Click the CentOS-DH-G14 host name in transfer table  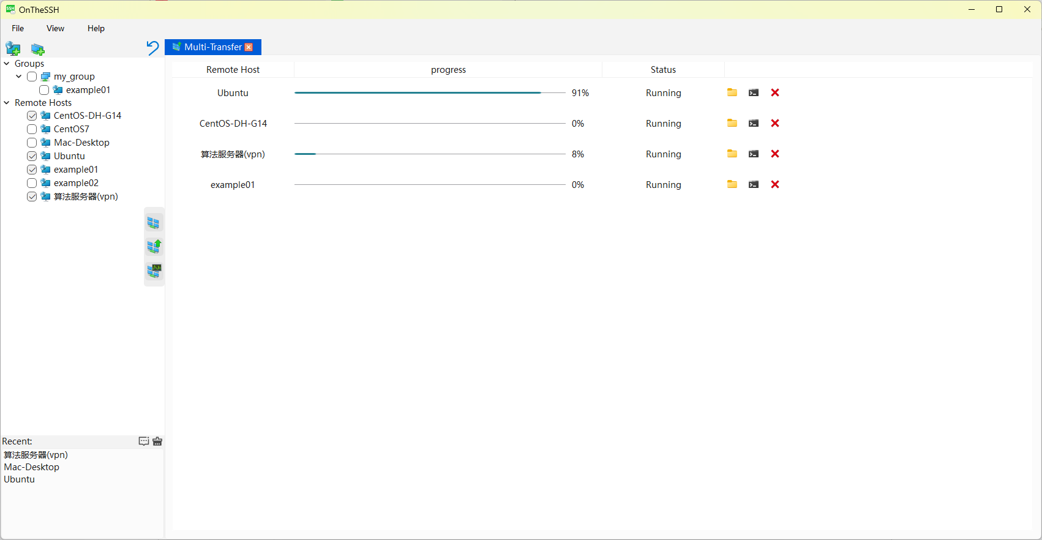[x=233, y=124]
